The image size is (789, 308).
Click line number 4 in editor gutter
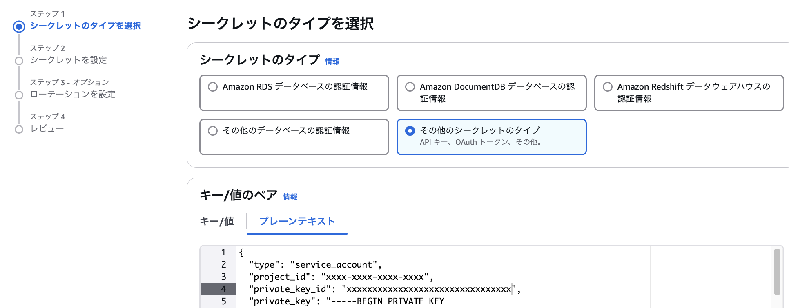223,289
